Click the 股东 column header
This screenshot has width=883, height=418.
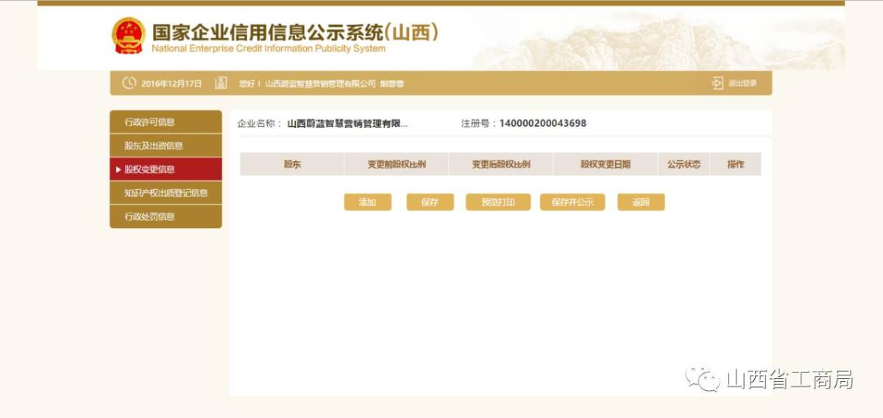pyautogui.click(x=292, y=164)
